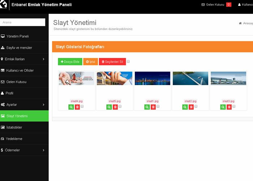Click the Dosya Ekle button
The height and width of the screenshot is (181, 253).
(x=70, y=62)
